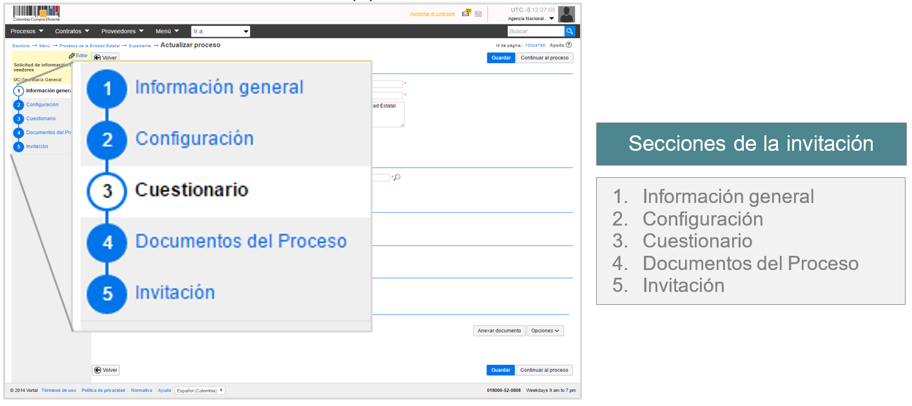Select step 2 Configuración in sidebar

(42, 104)
